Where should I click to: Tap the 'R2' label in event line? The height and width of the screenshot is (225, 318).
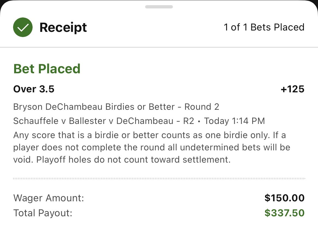coord(189,121)
